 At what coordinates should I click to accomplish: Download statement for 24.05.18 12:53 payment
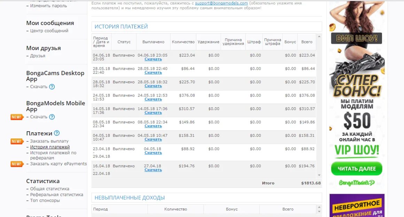[153, 99]
